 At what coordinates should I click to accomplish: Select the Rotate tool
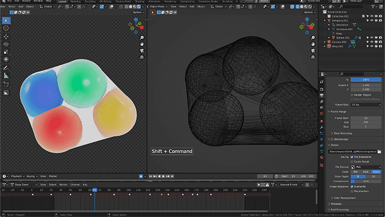pos(6,44)
